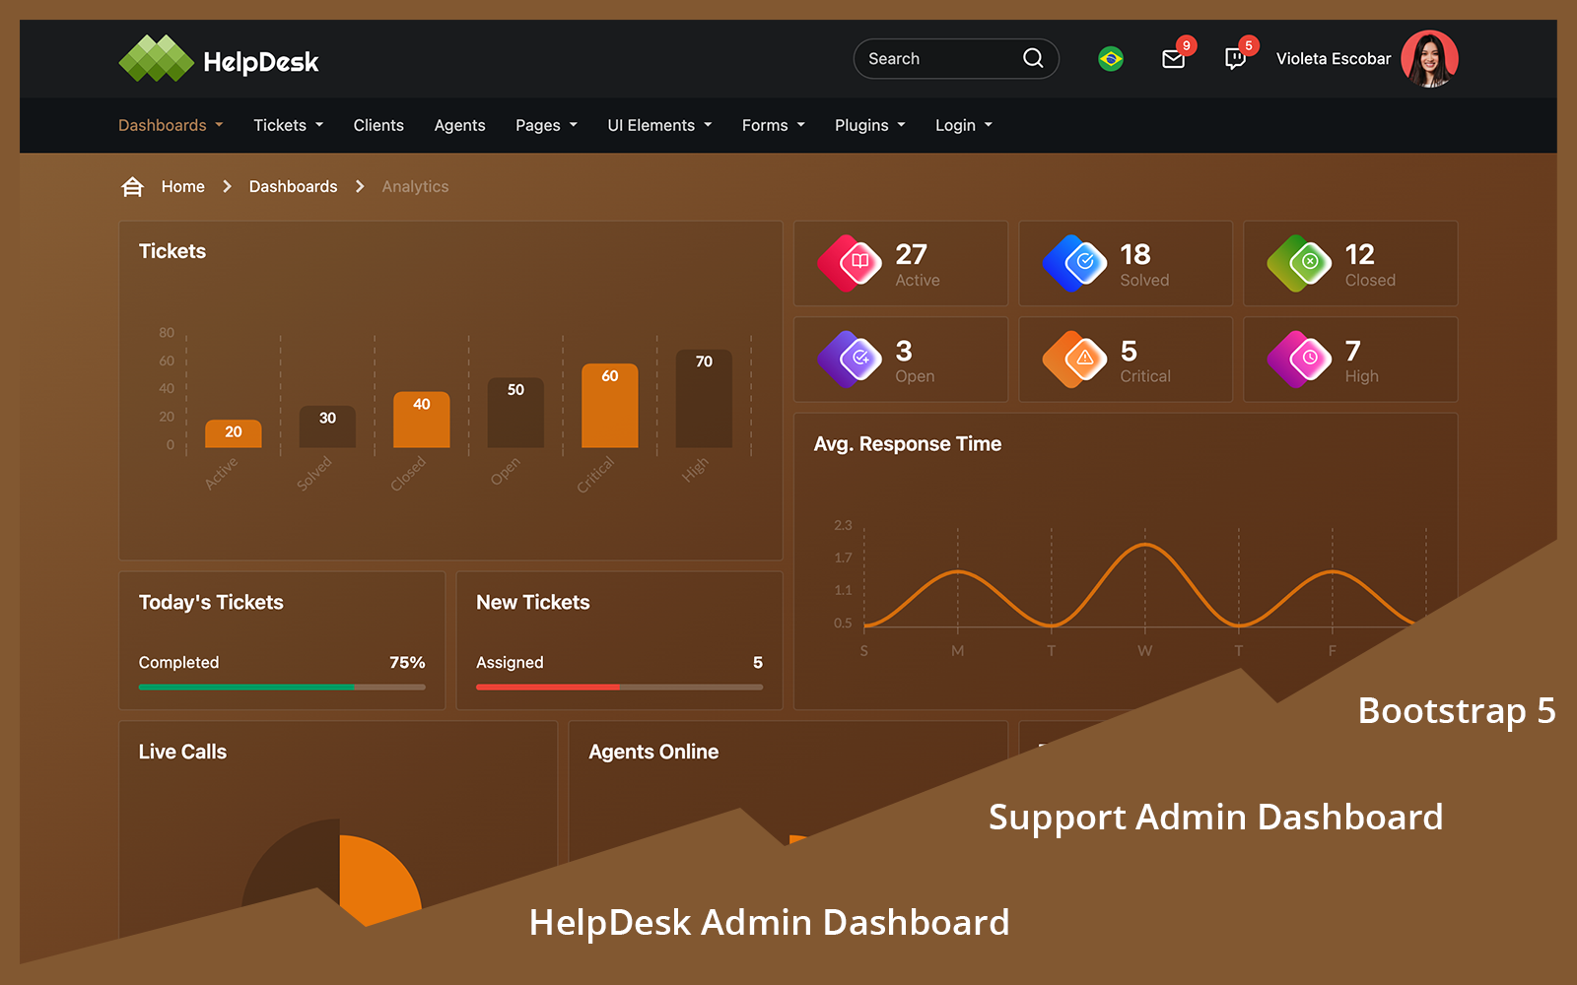Click the 7 High priority clock icon
Image resolution: width=1577 pixels, height=985 pixels.
pos(1299,360)
